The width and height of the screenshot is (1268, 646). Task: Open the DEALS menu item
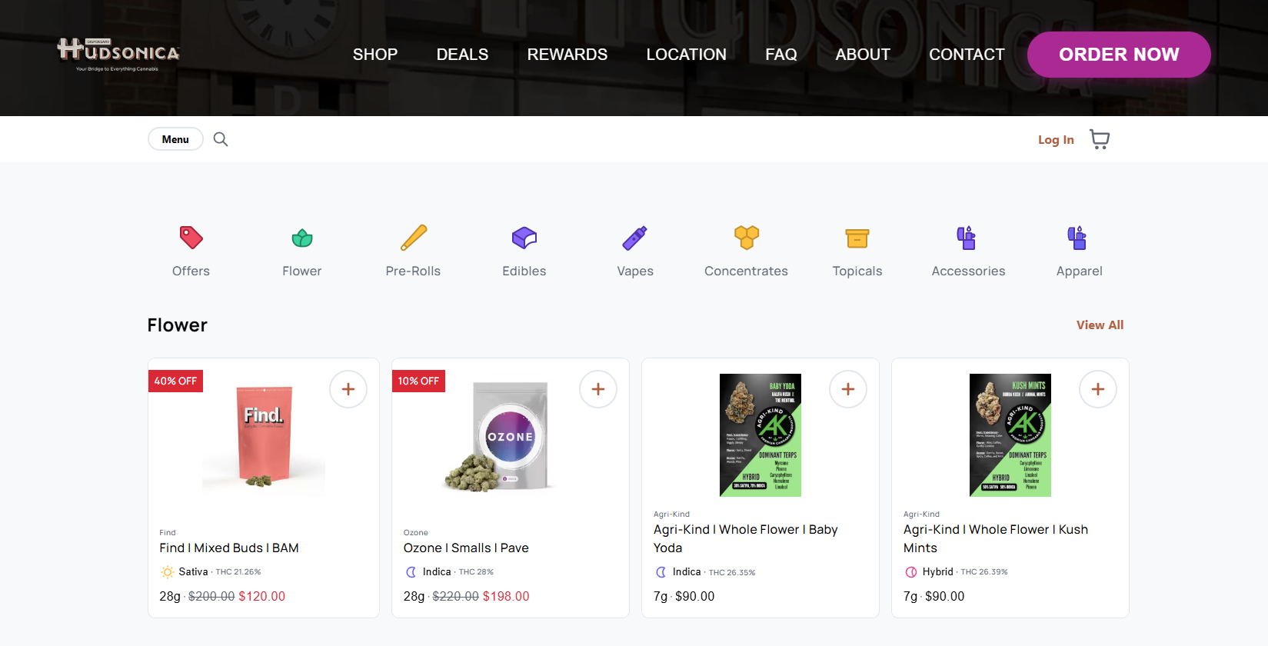click(x=462, y=55)
